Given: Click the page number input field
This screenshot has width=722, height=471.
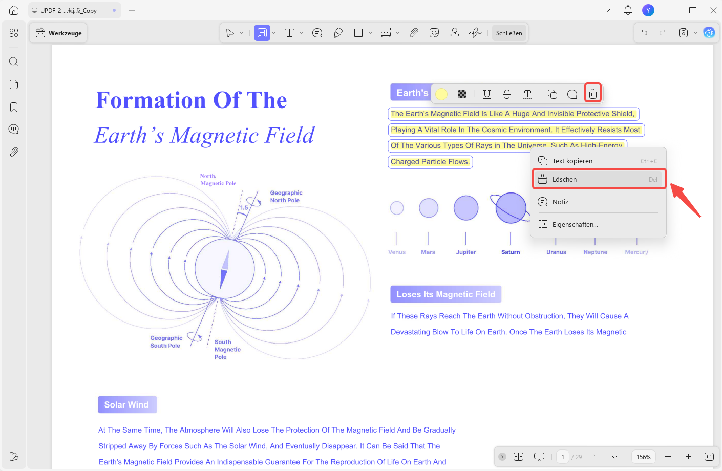Looking at the screenshot, I should [x=563, y=457].
